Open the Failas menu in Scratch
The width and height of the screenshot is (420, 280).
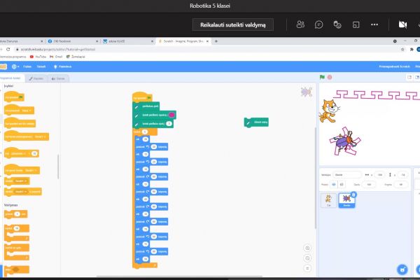[x=27, y=66]
